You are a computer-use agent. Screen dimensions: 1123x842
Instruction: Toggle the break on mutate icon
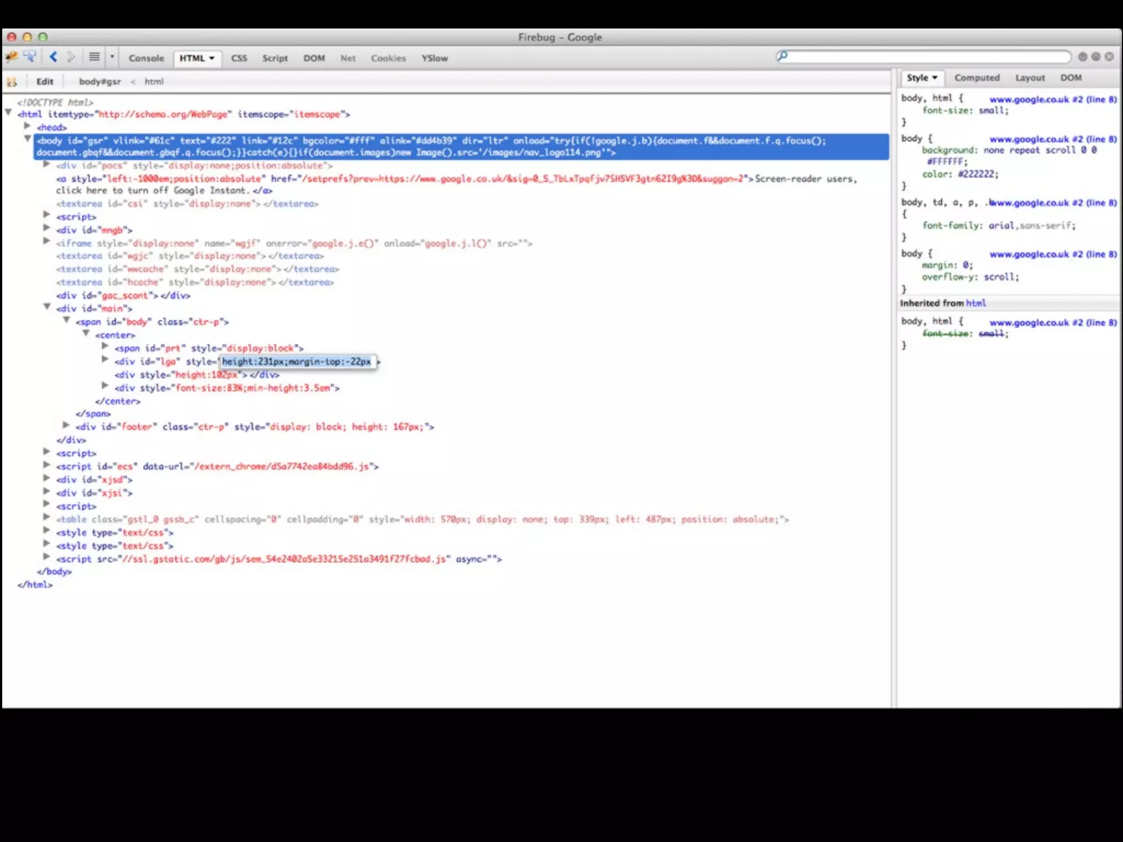tap(12, 82)
